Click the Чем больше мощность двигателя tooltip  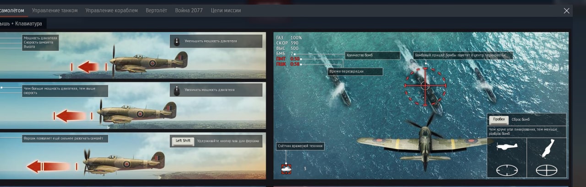[65, 90]
